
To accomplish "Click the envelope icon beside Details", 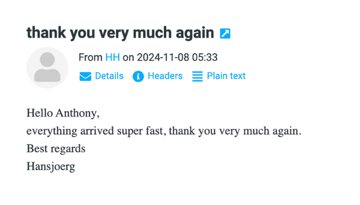I will (85, 76).
